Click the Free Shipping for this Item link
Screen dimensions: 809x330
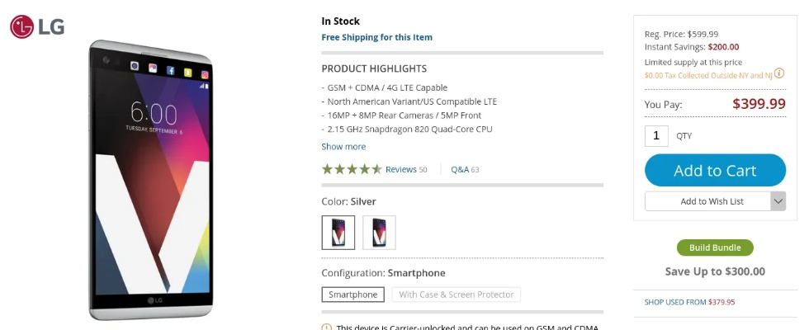point(376,37)
